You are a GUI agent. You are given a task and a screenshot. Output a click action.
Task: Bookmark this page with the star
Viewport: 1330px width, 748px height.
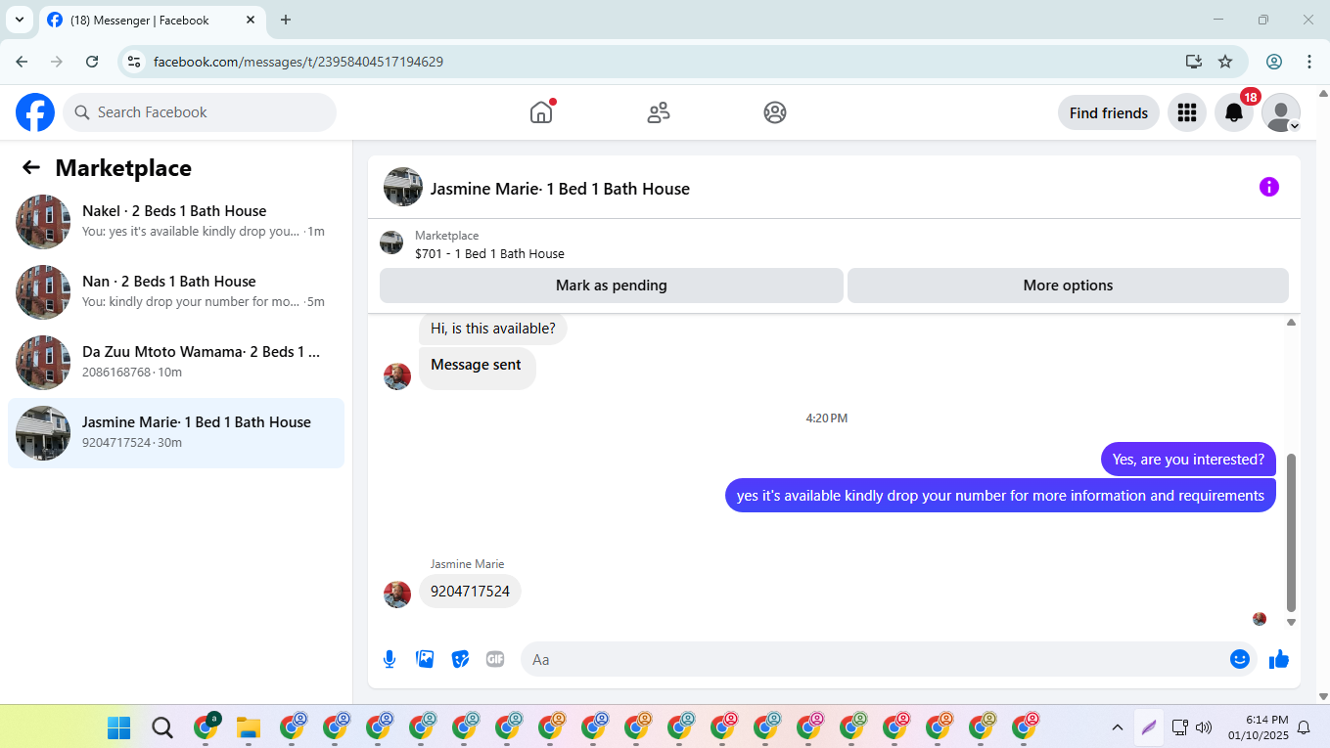pyautogui.click(x=1225, y=62)
